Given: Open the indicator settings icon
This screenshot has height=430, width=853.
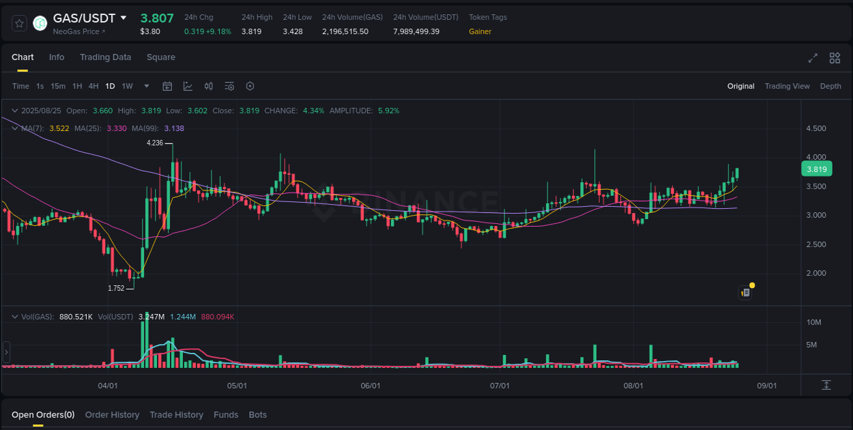Looking at the screenshot, I should [x=229, y=86].
